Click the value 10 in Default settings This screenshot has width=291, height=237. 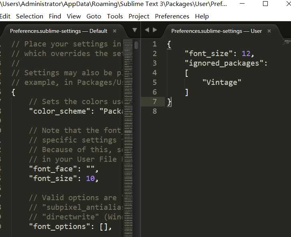pos(90,179)
